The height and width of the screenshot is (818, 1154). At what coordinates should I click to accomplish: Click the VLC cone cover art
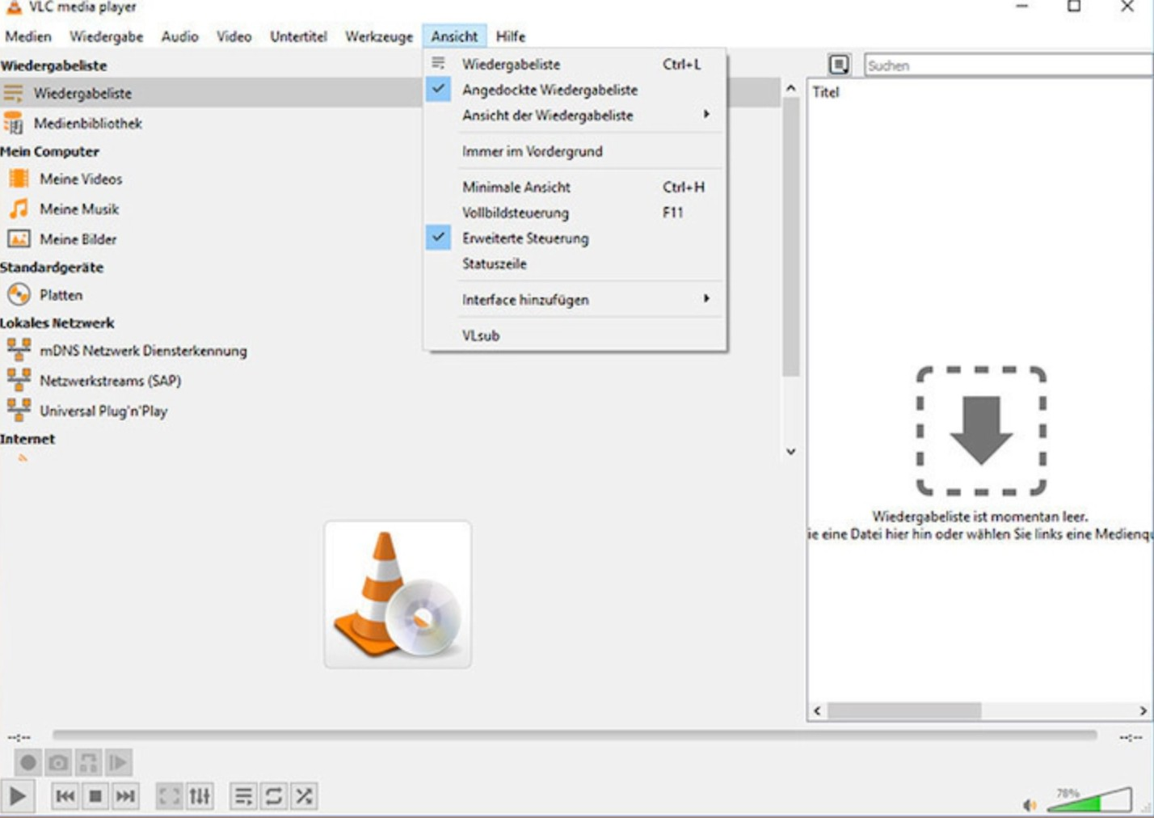(x=398, y=594)
